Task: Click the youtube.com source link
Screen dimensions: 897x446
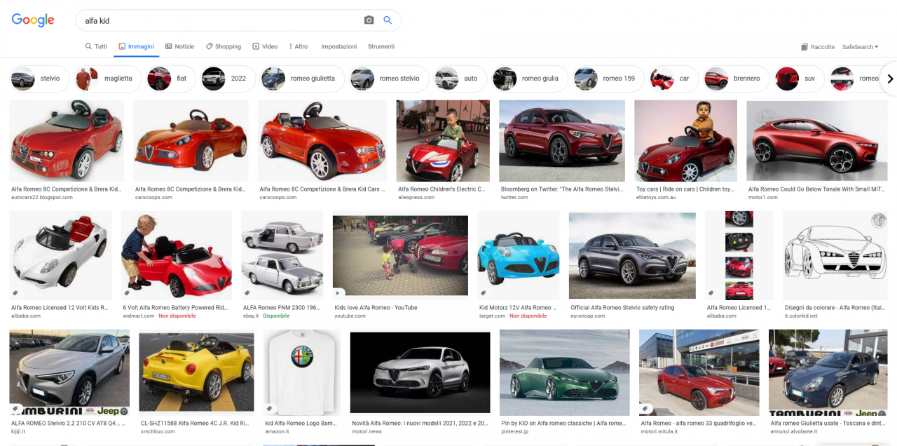Action: point(350,316)
